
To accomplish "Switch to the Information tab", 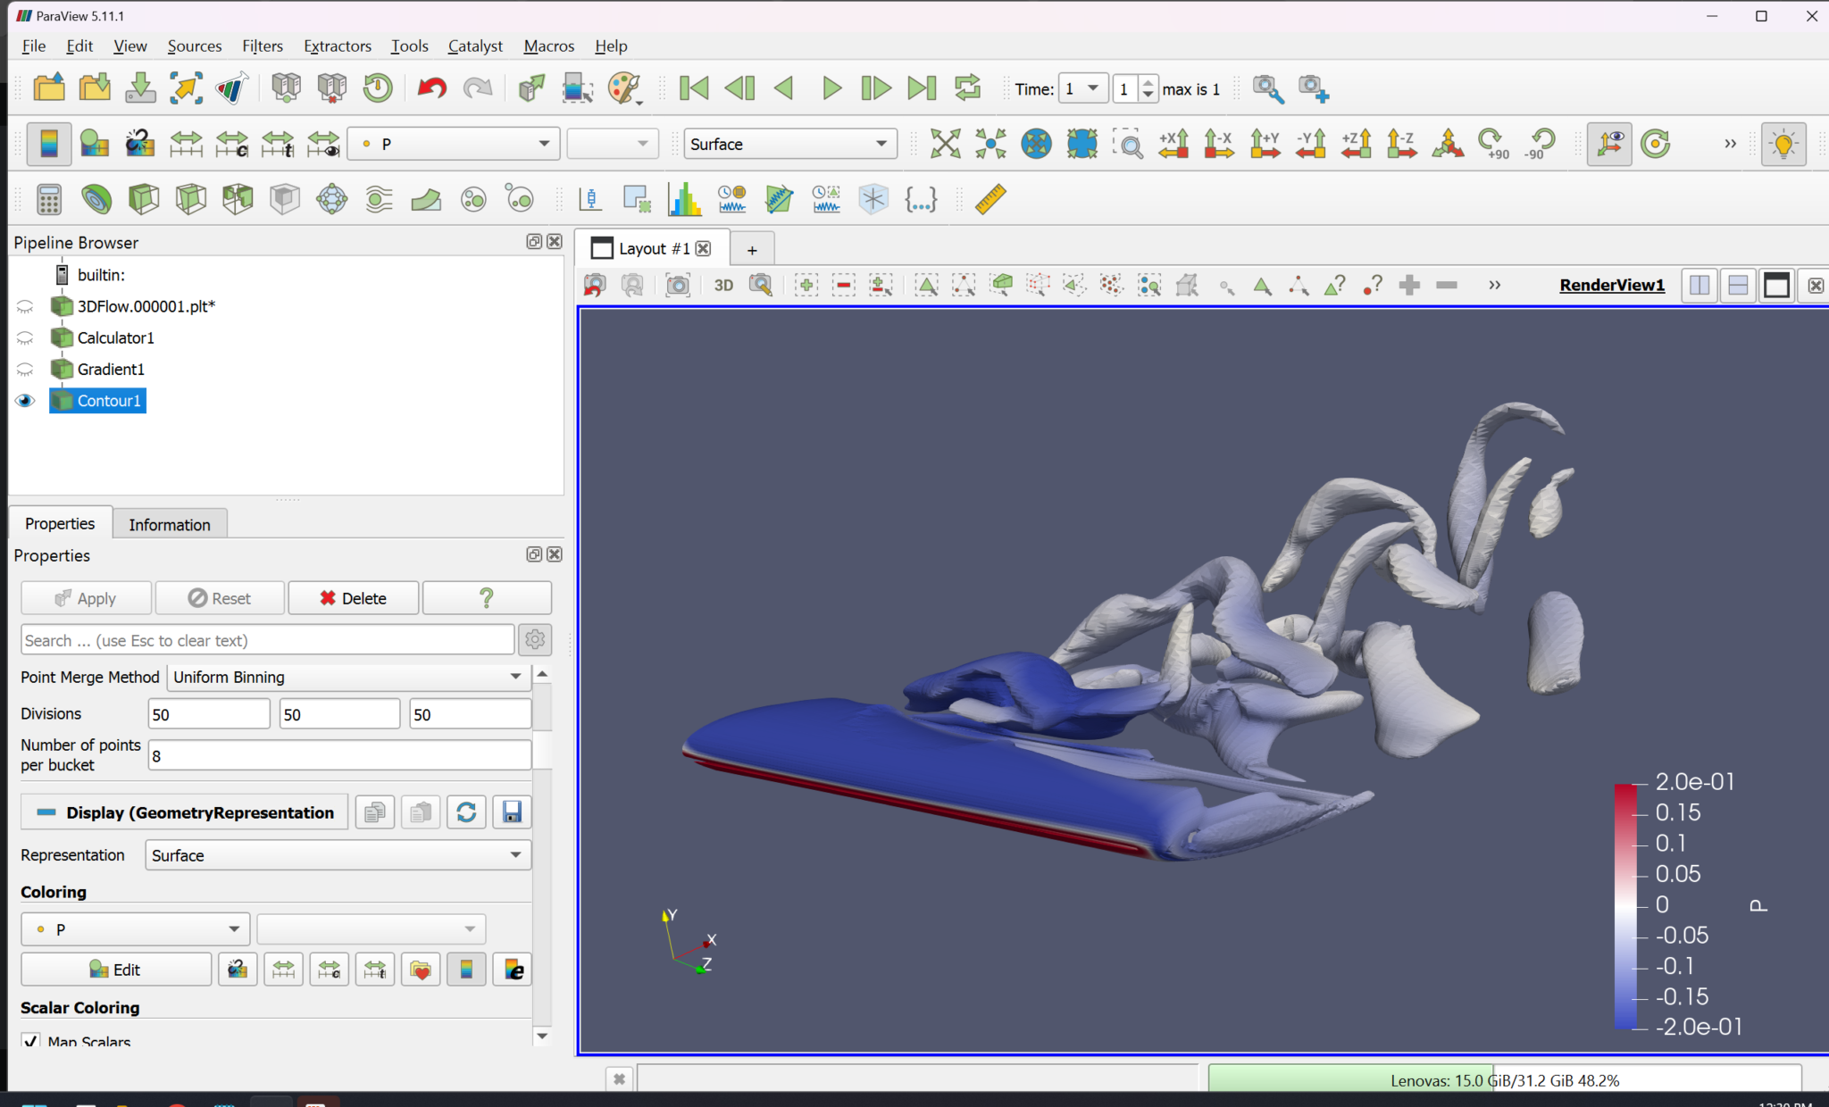I will pyautogui.click(x=170, y=524).
